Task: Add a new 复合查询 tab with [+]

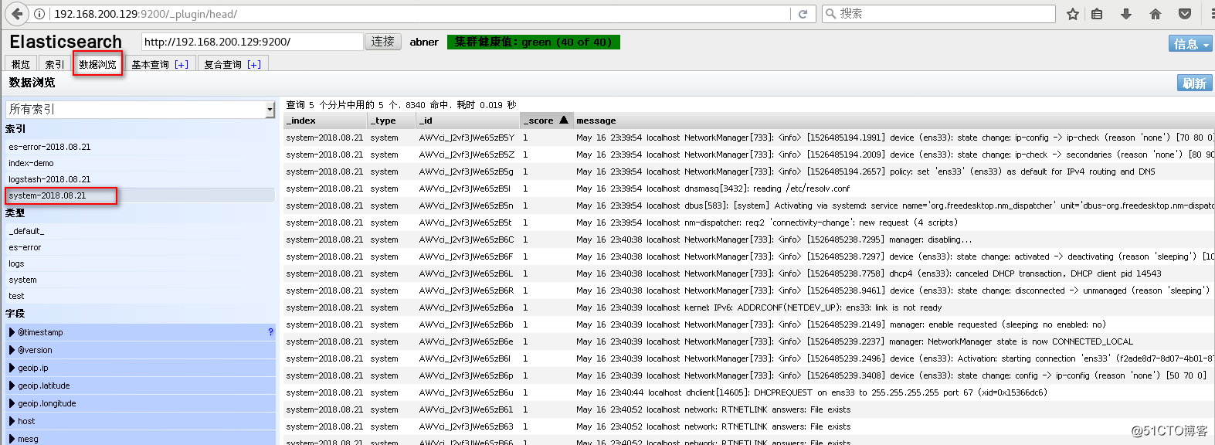Action: pos(254,65)
